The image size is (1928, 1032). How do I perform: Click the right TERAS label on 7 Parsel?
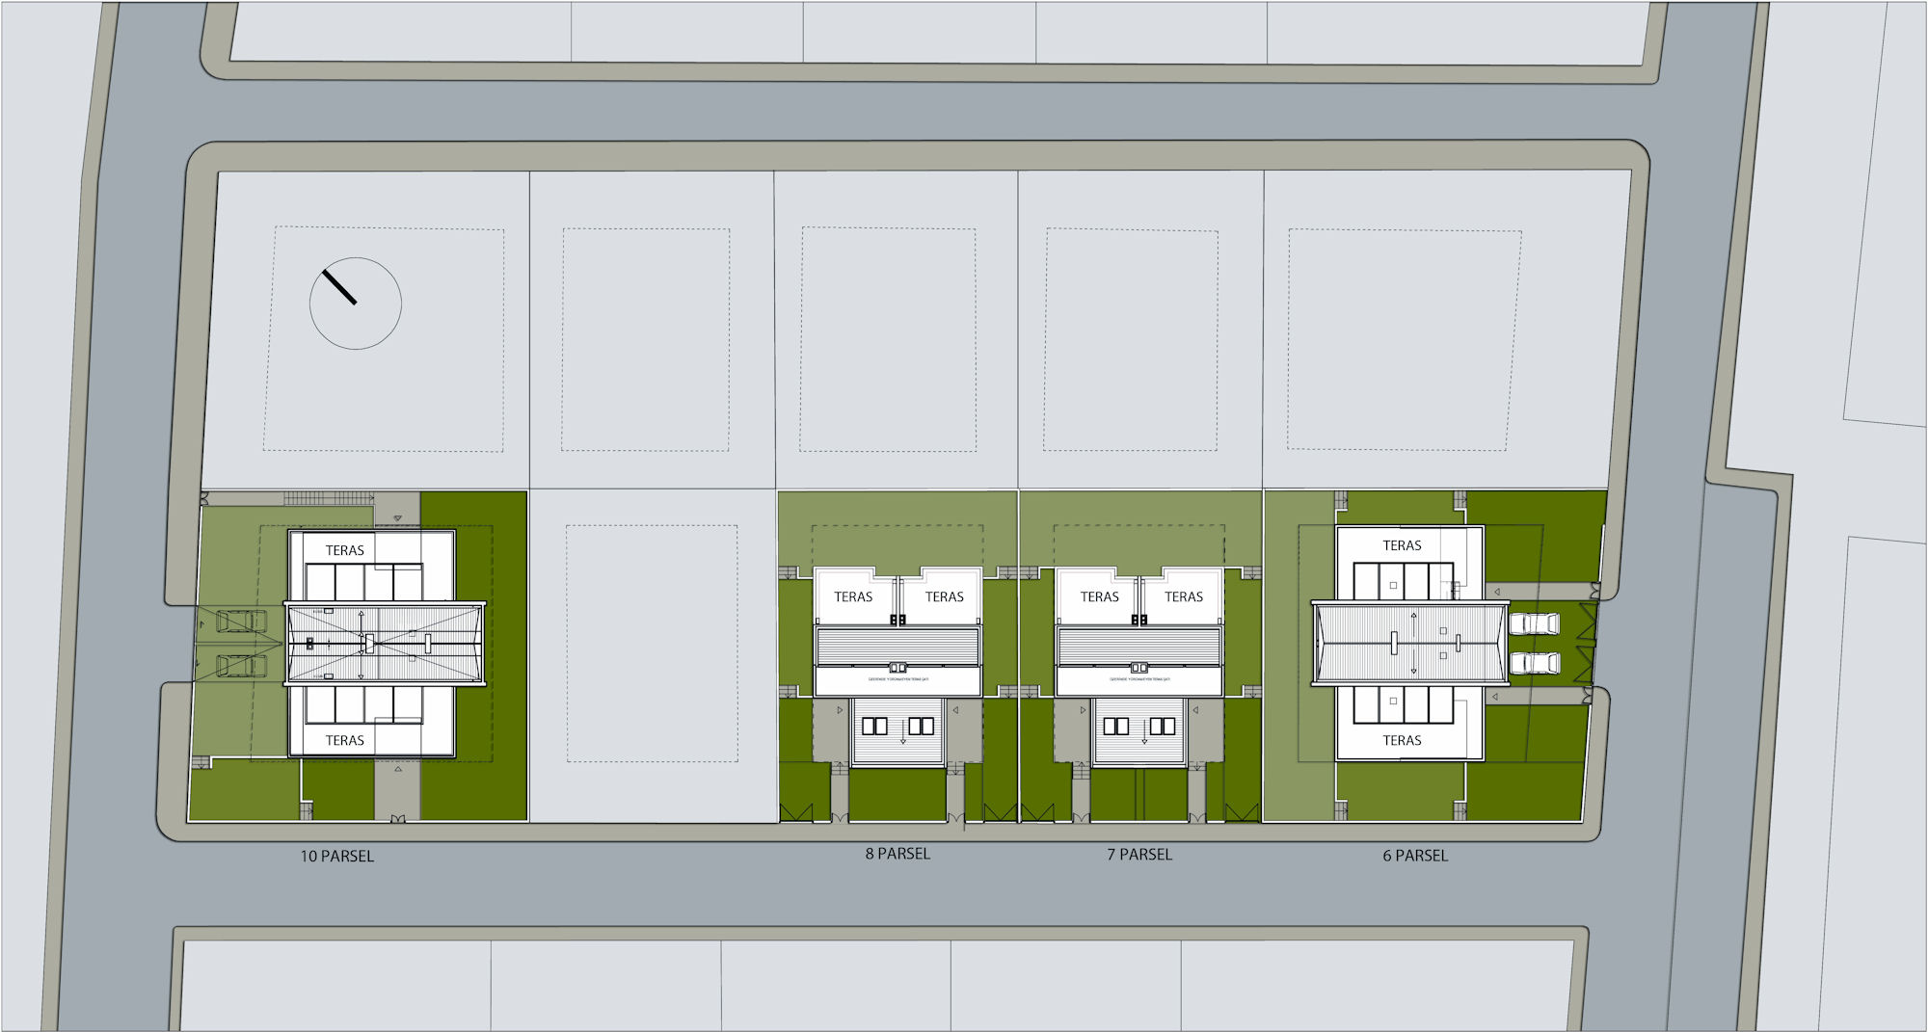1183,596
